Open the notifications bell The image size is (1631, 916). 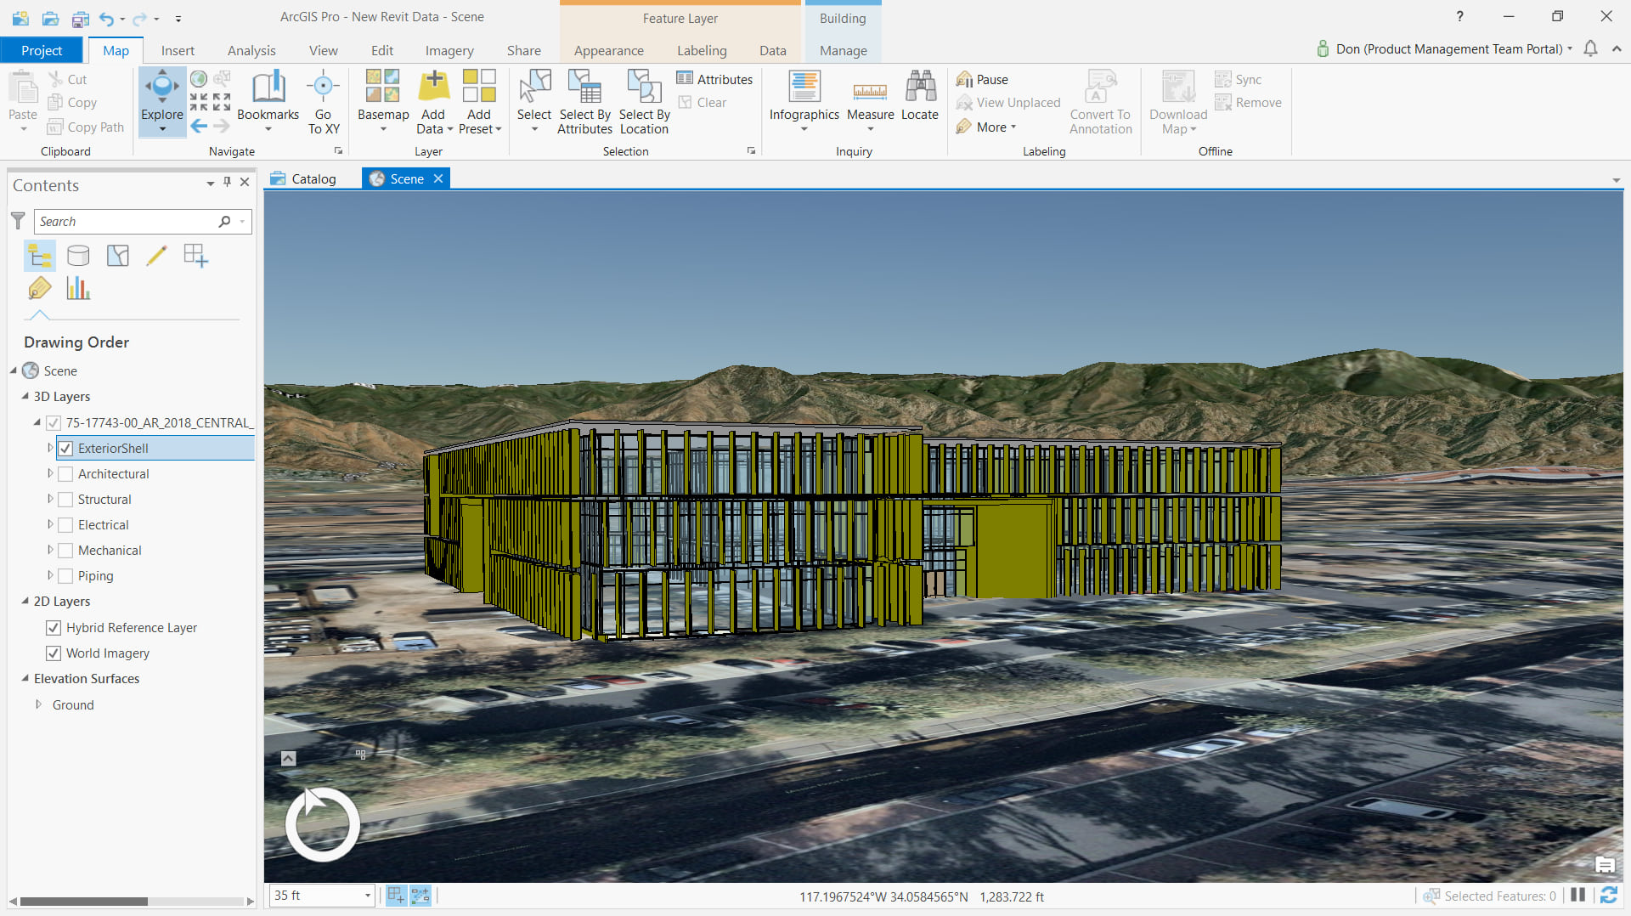click(x=1590, y=49)
